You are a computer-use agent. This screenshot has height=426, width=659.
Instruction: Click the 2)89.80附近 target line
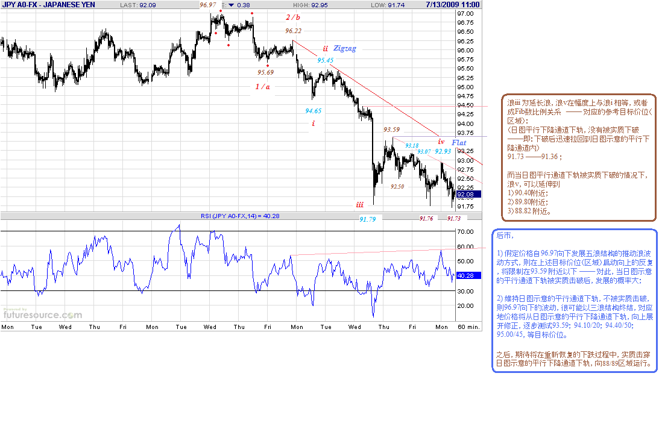click(x=528, y=202)
